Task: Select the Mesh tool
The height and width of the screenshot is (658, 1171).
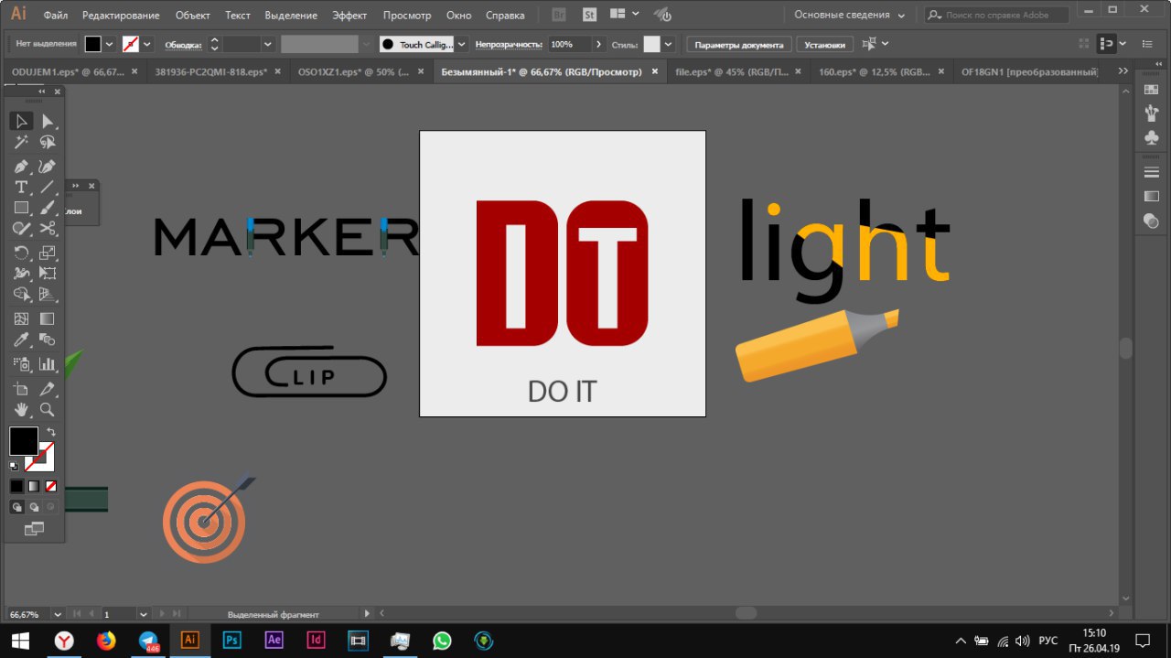Action: coord(21,318)
